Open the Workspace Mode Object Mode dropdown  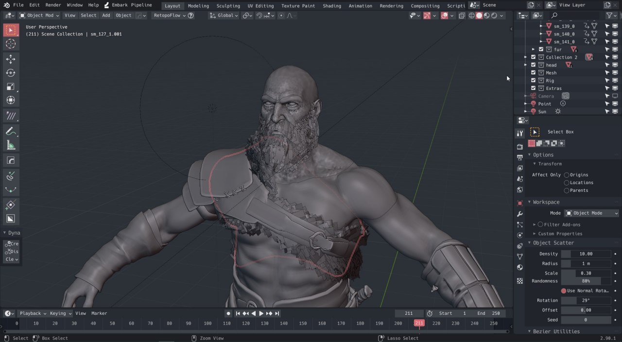click(591, 213)
